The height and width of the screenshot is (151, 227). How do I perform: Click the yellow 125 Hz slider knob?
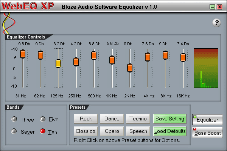[x=58, y=63]
